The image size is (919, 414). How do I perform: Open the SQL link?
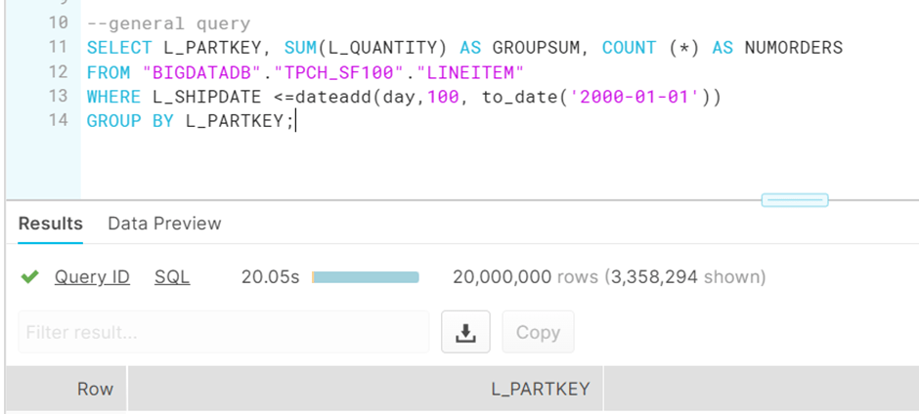[x=172, y=277]
